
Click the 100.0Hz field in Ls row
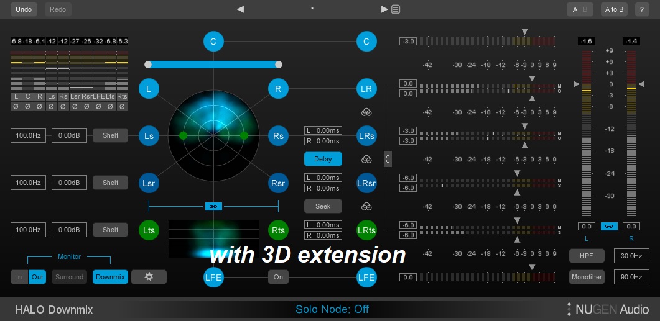click(28, 135)
